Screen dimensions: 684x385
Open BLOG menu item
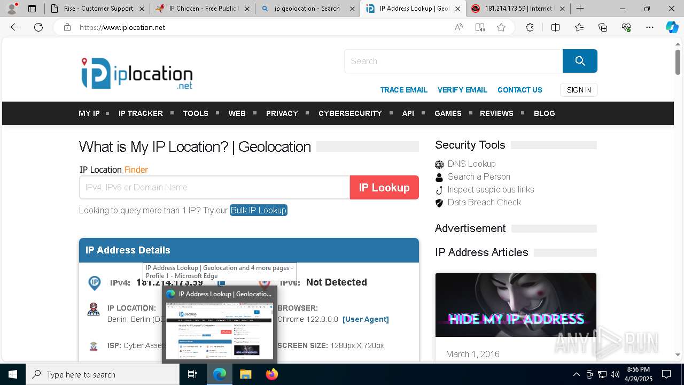(545, 113)
